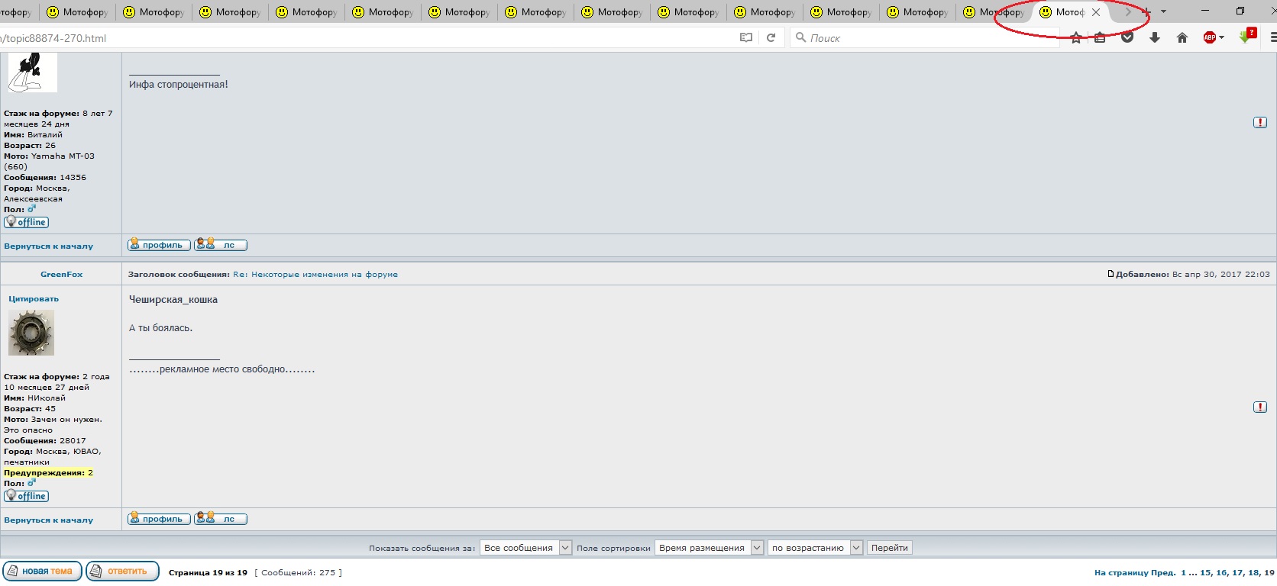Screen dimensions: 1277x586
Task: Close the active Мотоф tab
Action: click(1096, 12)
